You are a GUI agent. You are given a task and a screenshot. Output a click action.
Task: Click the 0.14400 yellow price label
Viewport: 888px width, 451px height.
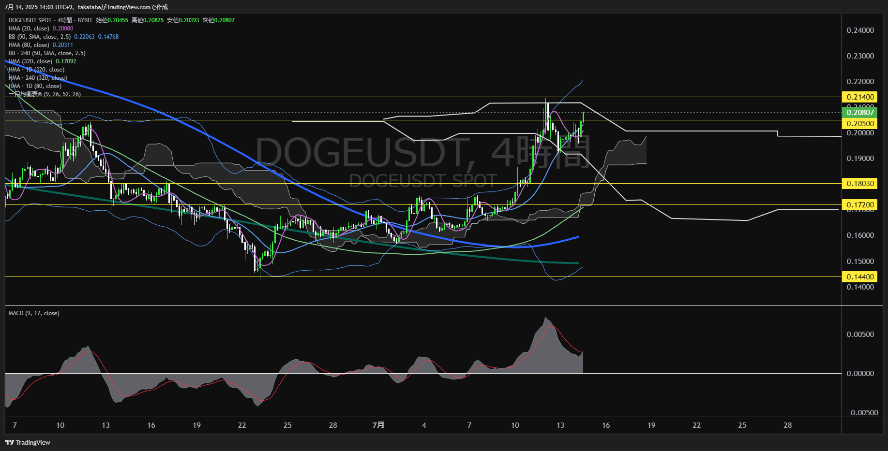(860, 277)
